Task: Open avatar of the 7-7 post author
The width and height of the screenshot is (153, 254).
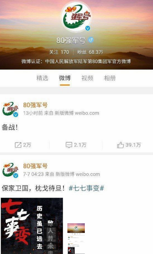Action: point(10,170)
